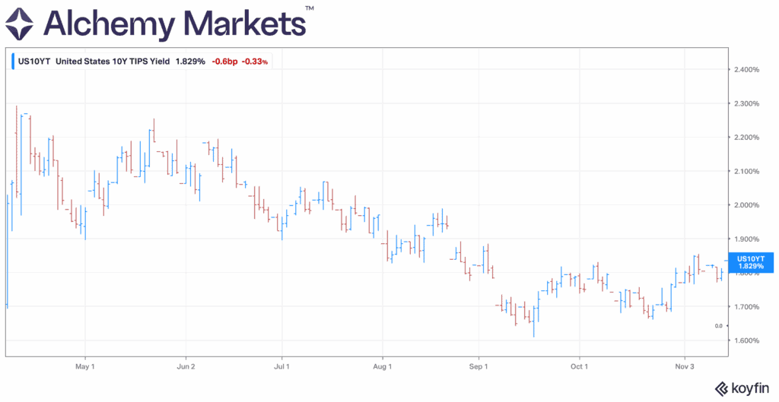Viewport: 779px width, 402px height.
Task: Select the US10YT ticker label in legend
Action: coord(35,61)
